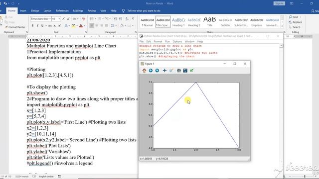Image resolution: width=319 pixels, height=179 pixels.
Task: Click the Numbering list icon
Action: pos(99,19)
